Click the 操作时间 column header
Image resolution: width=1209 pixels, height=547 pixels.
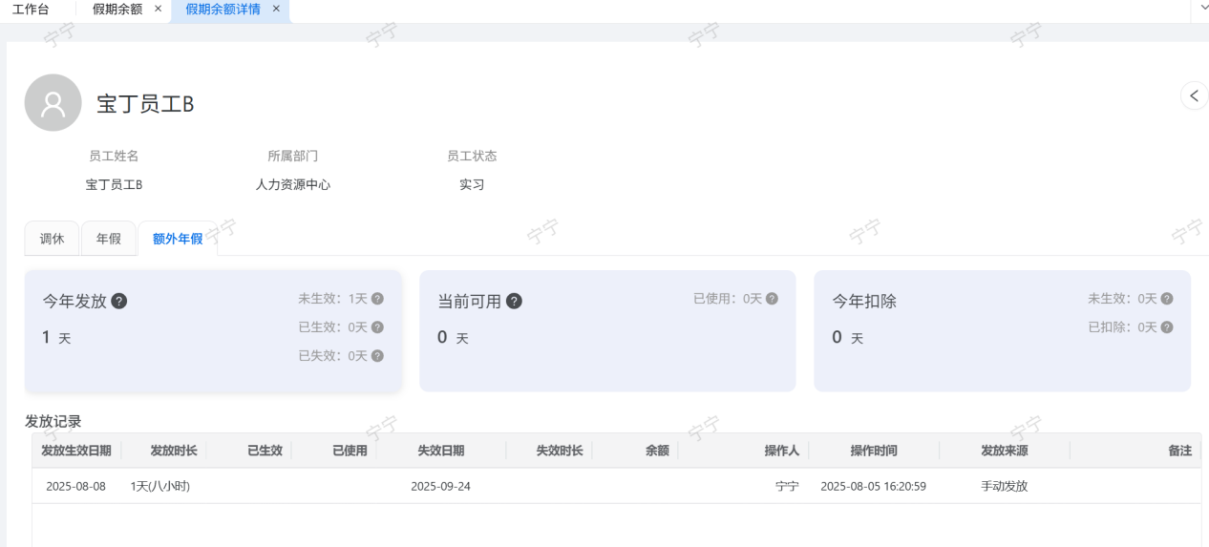[x=874, y=451]
